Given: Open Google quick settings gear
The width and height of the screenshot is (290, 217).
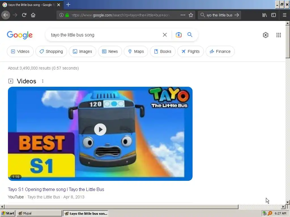Looking at the screenshot, I should point(266,35).
